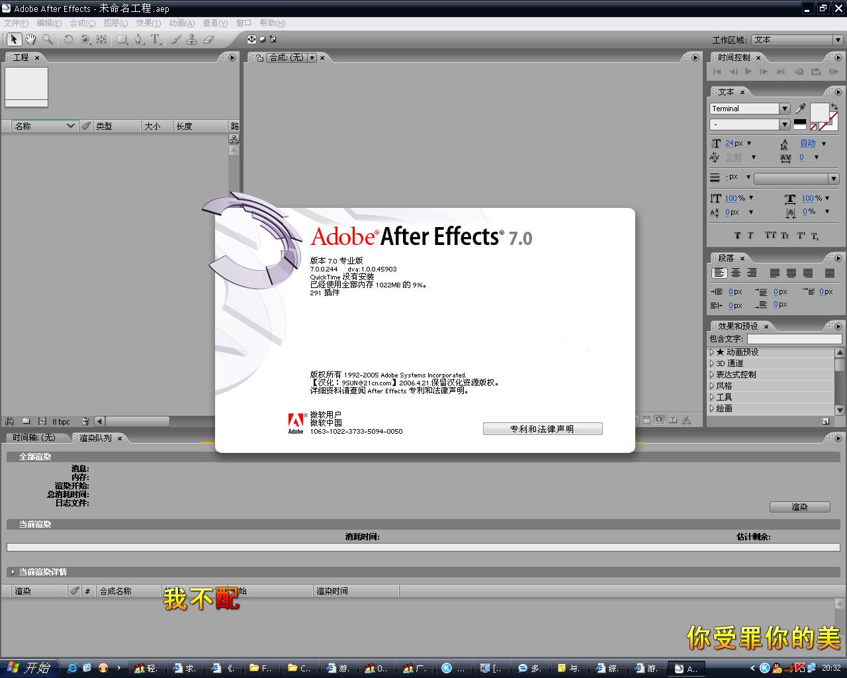Open the 图层 menu

(116, 23)
